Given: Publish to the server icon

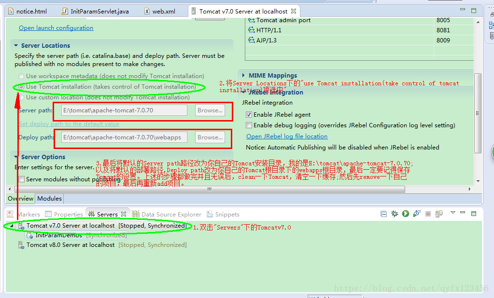Looking at the screenshot, I should [439, 214].
